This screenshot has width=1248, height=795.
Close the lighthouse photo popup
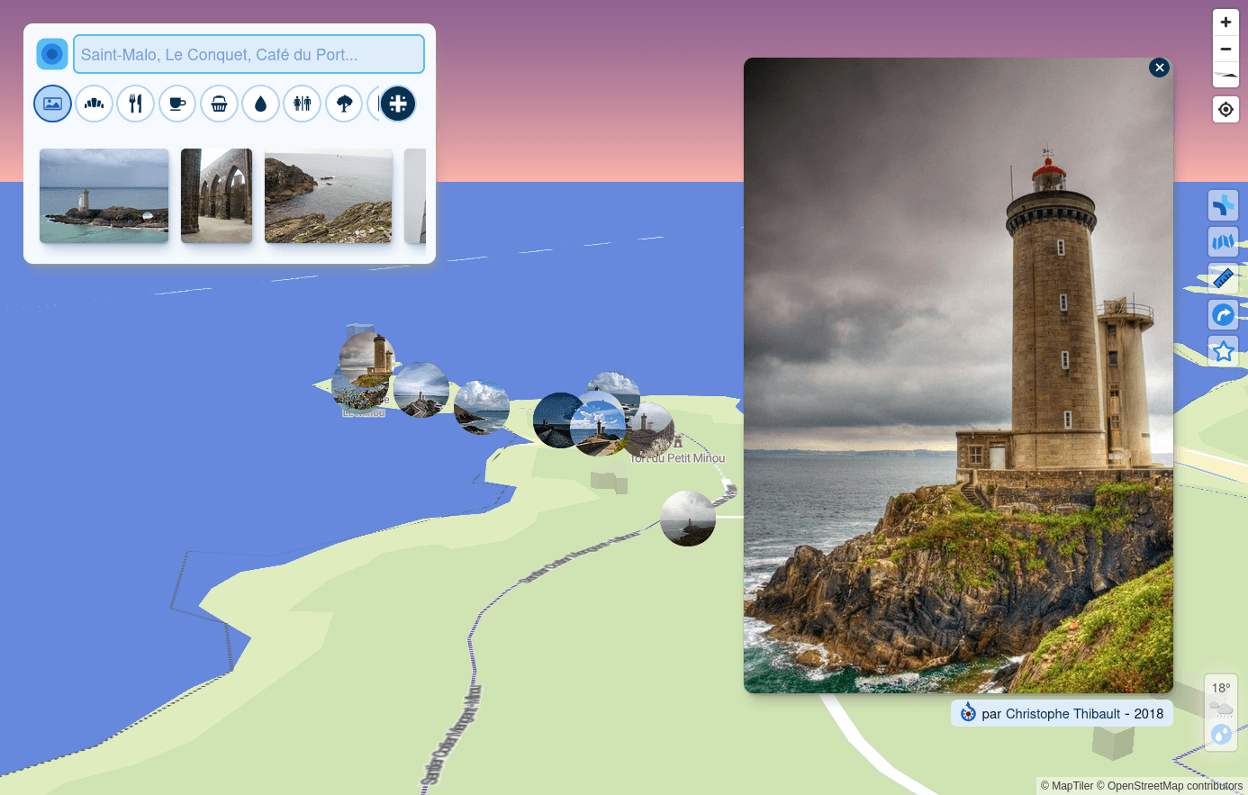(1159, 68)
